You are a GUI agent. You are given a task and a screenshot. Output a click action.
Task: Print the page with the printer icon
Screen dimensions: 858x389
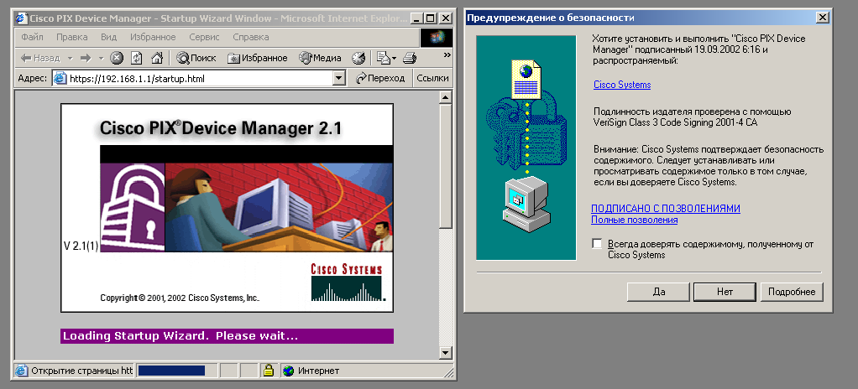tap(411, 58)
